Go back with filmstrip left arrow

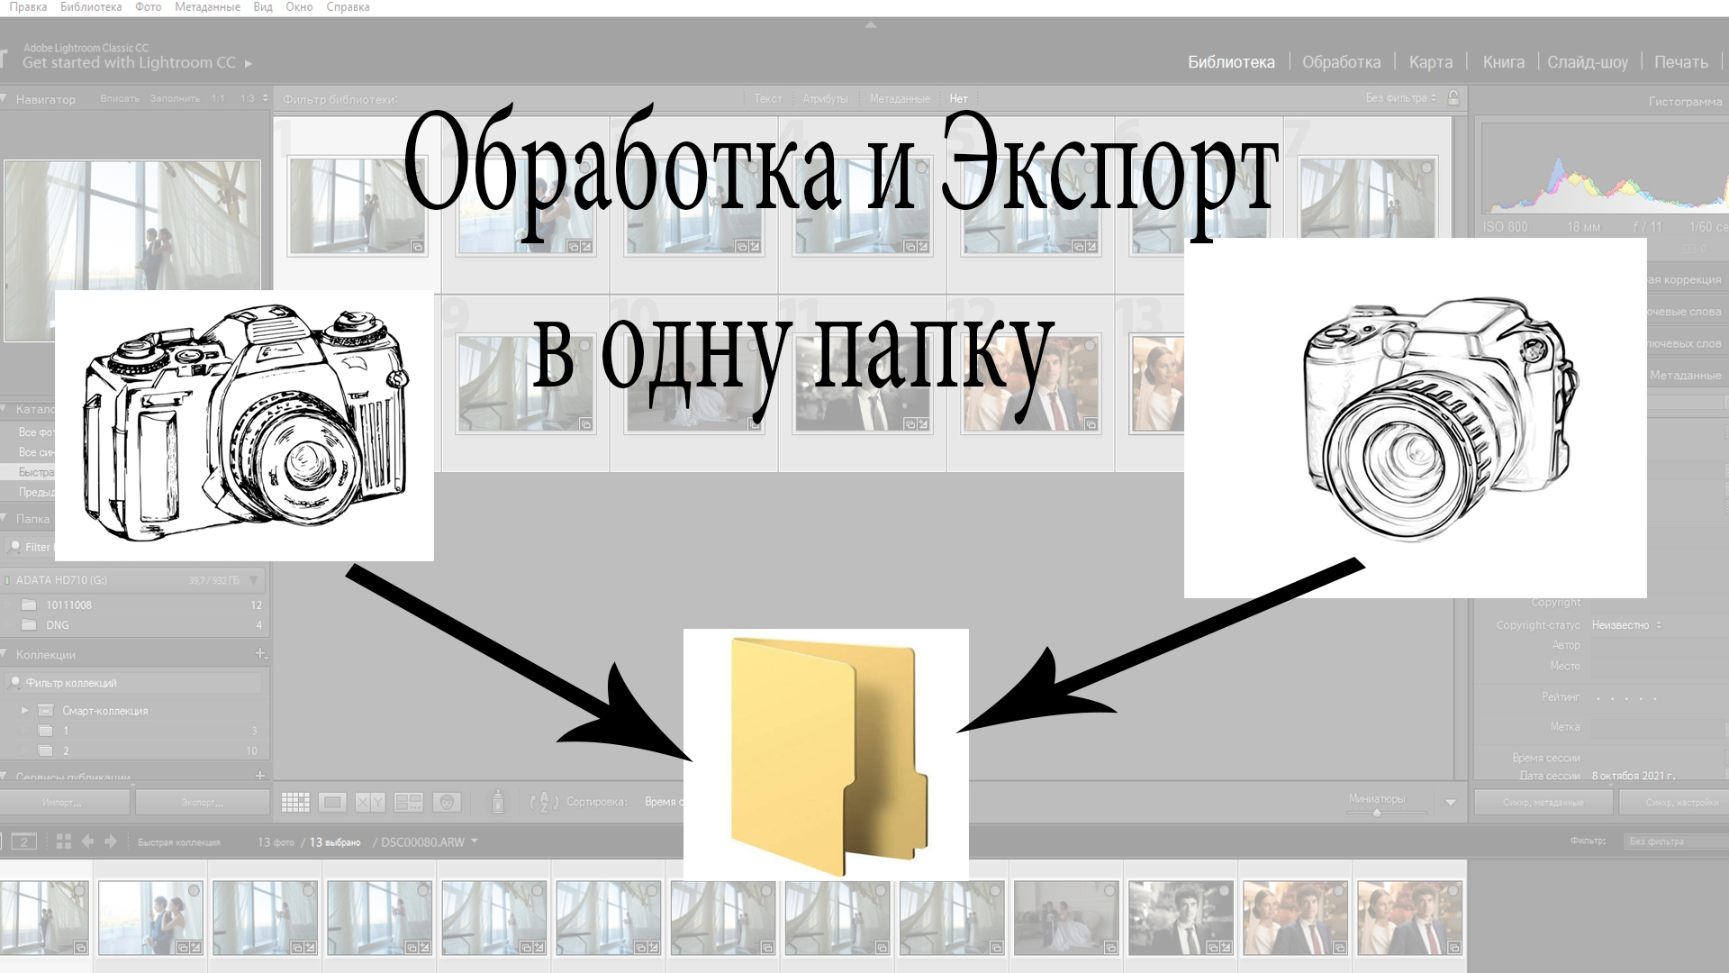pyautogui.click(x=87, y=841)
